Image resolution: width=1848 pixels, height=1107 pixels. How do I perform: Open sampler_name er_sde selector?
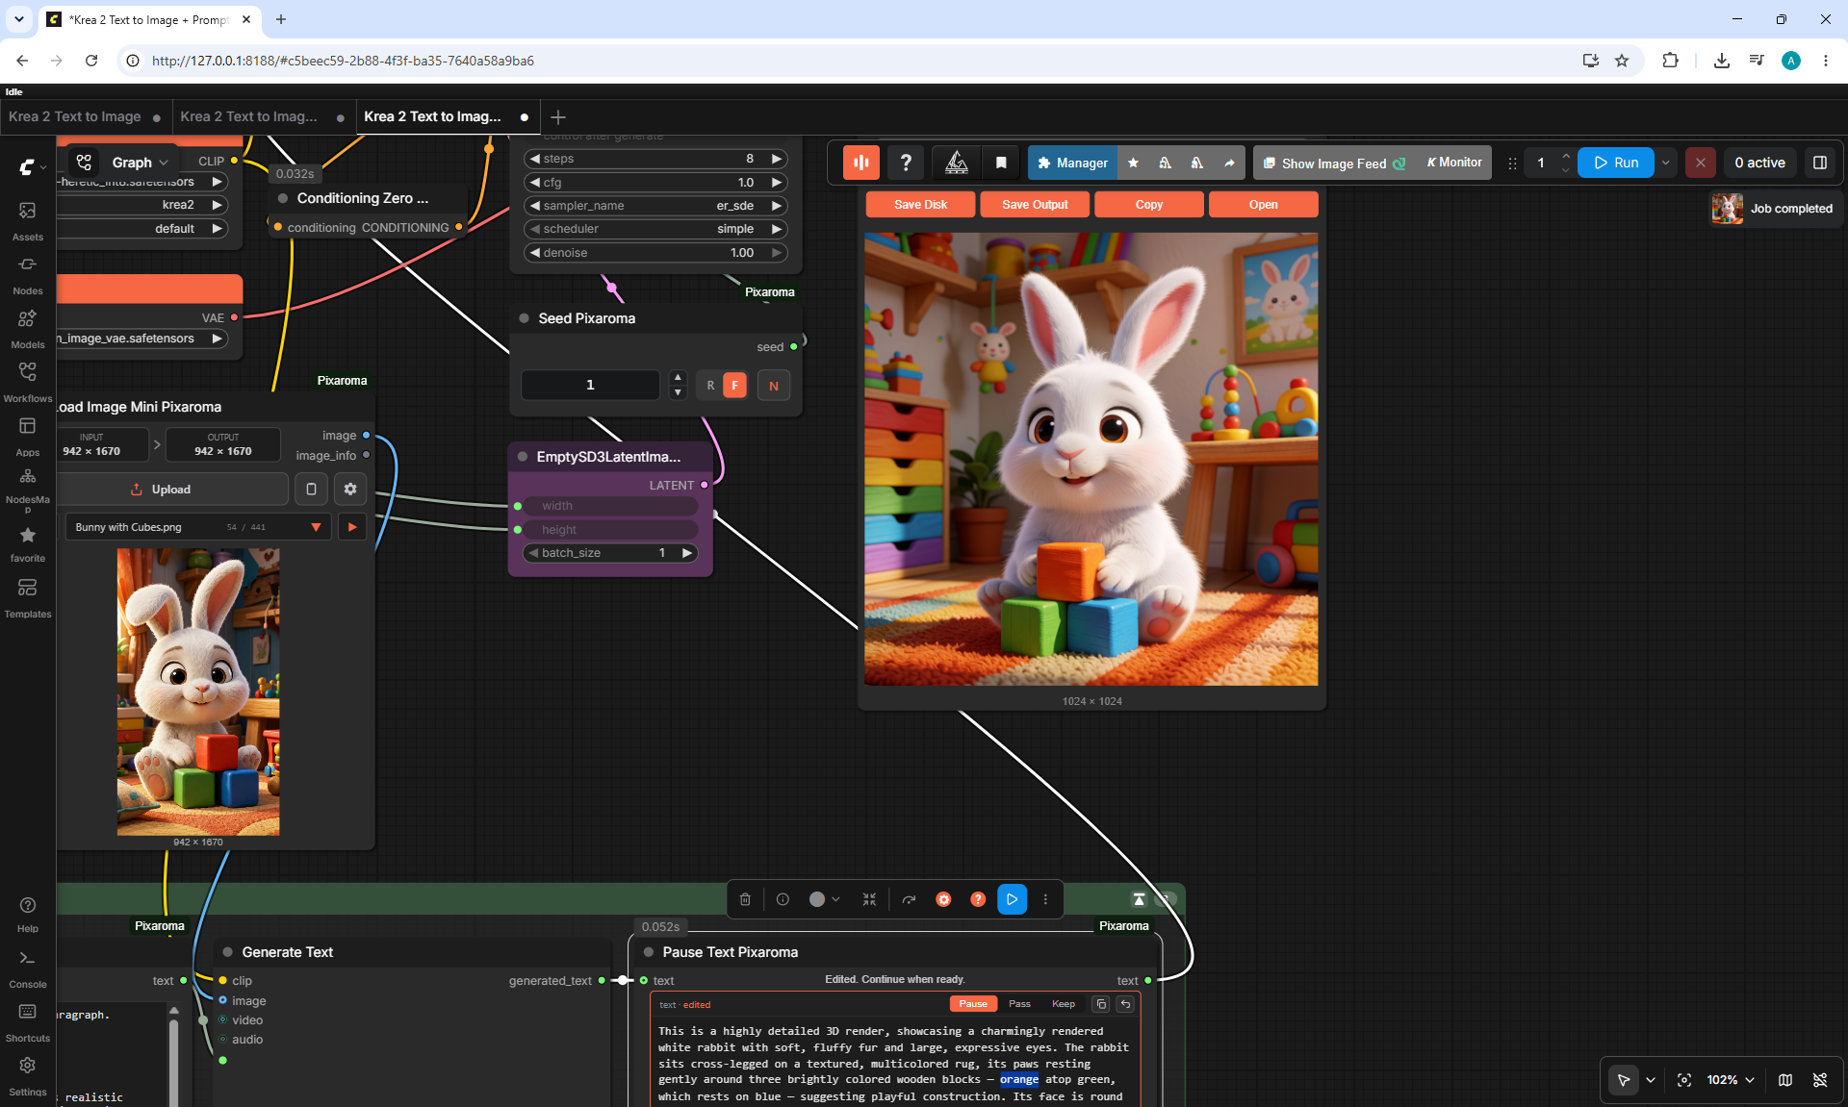[654, 206]
